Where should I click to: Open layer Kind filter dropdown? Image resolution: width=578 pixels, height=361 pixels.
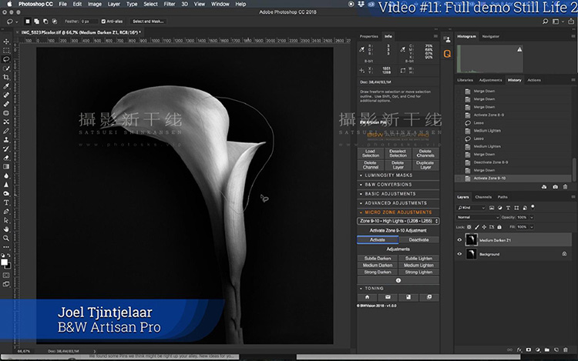(471, 208)
